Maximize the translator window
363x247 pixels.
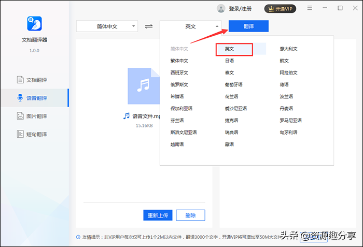coord(340,8)
